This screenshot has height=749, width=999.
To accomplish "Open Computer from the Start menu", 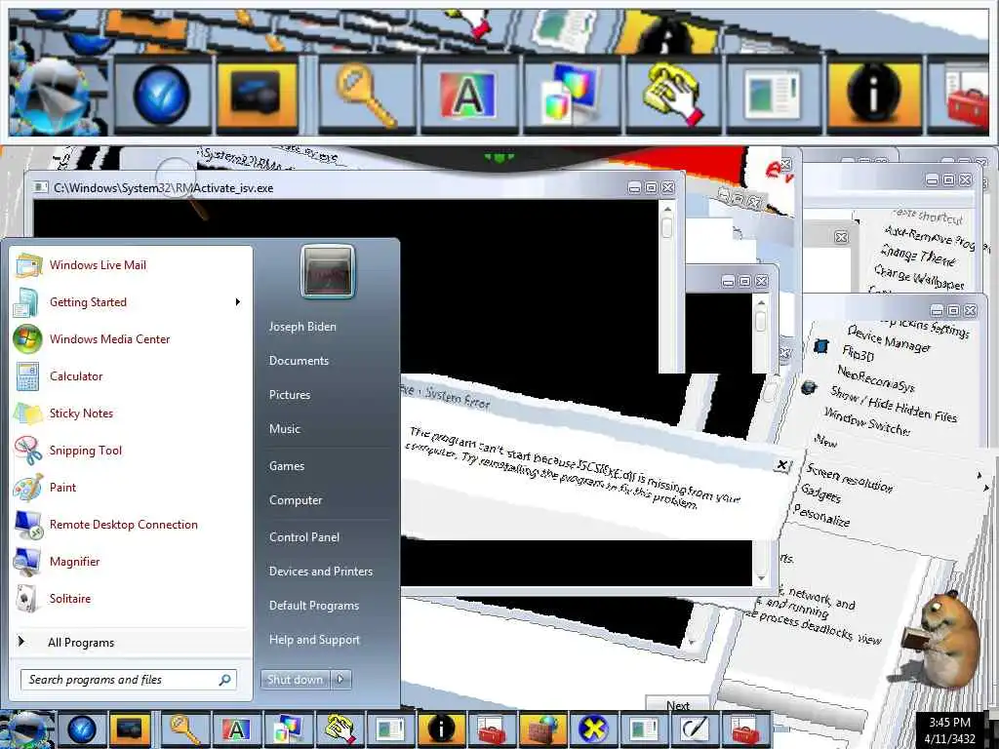I will point(296,500).
